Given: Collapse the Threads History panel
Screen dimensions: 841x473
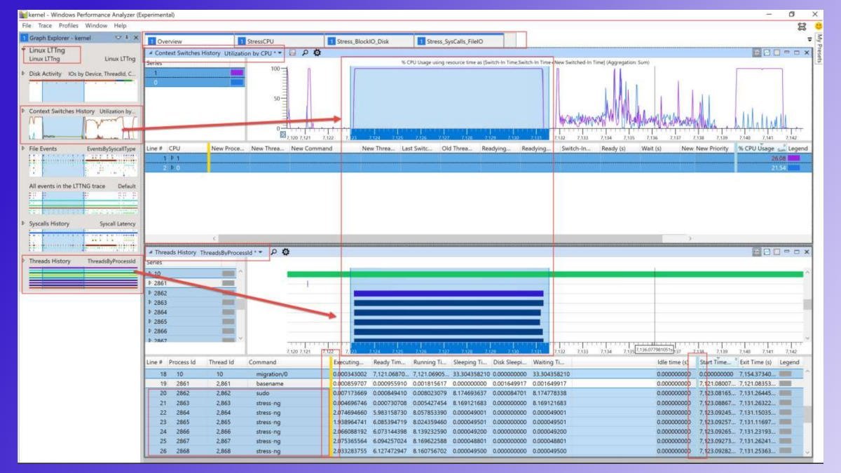Looking at the screenshot, I should [150, 252].
